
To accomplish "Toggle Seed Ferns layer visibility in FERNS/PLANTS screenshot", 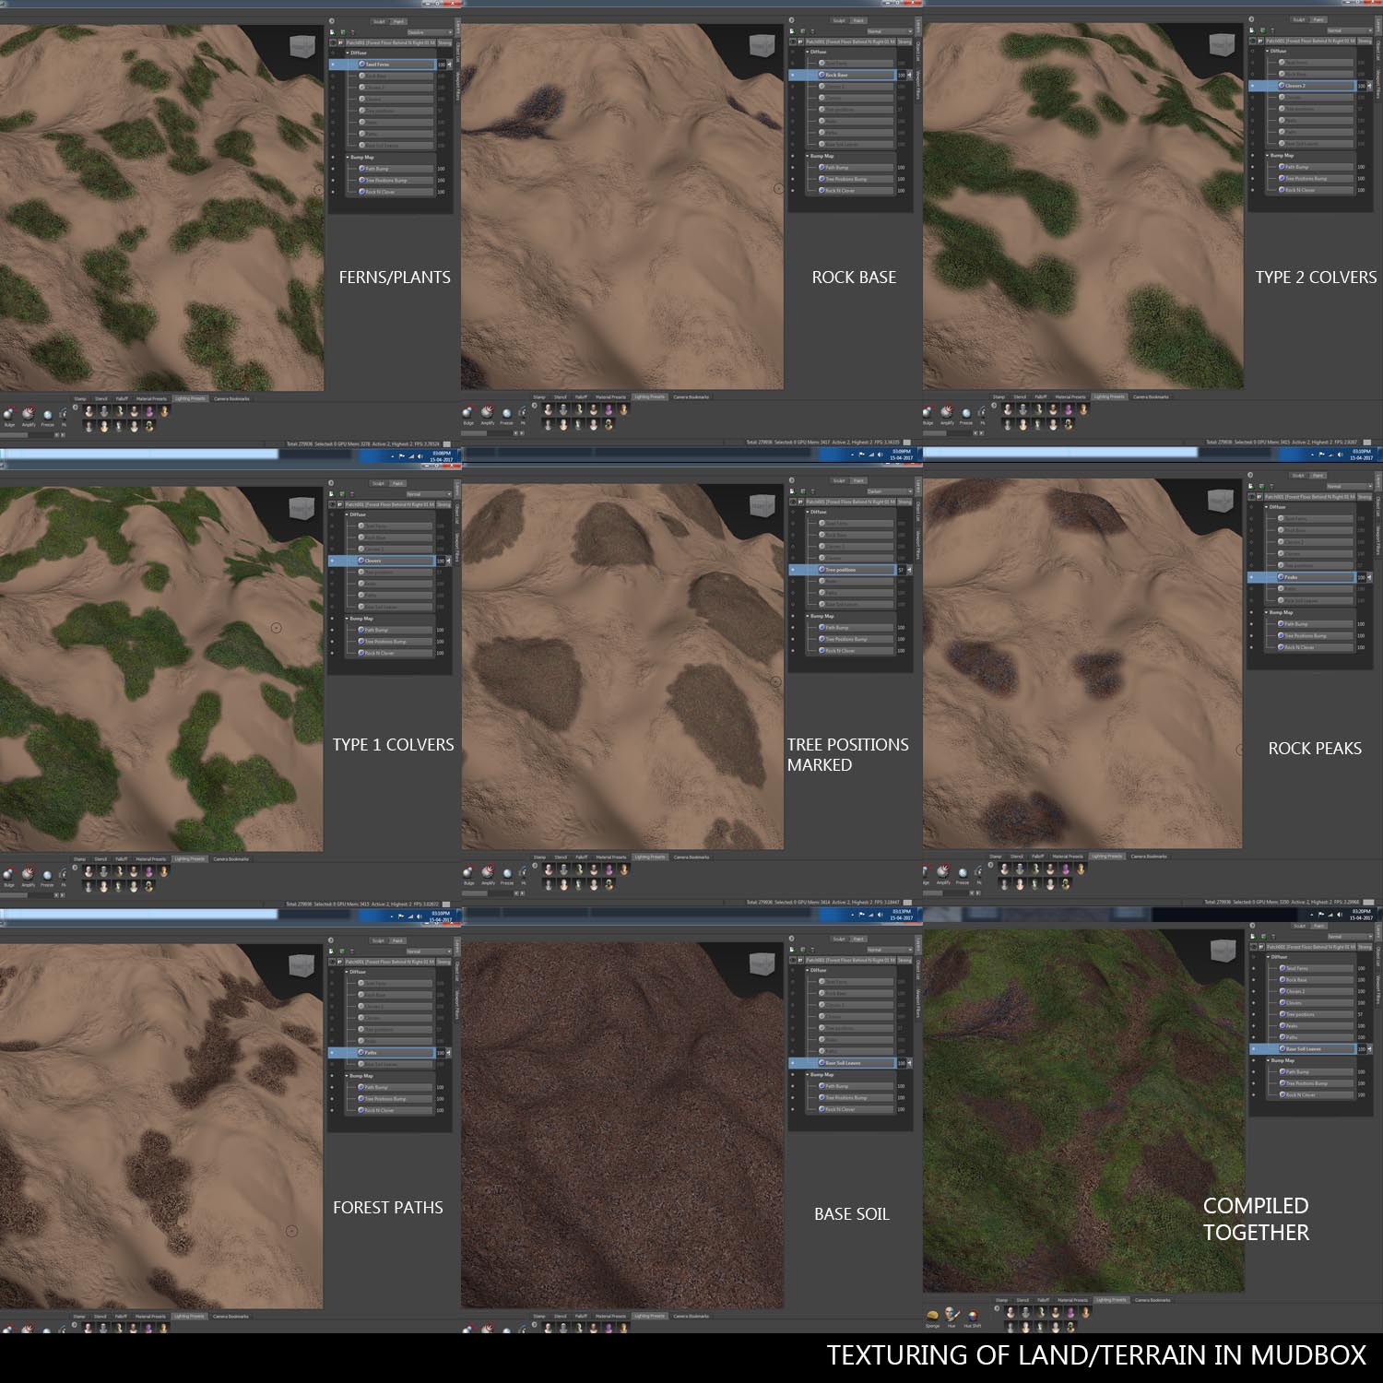I will [333, 65].
